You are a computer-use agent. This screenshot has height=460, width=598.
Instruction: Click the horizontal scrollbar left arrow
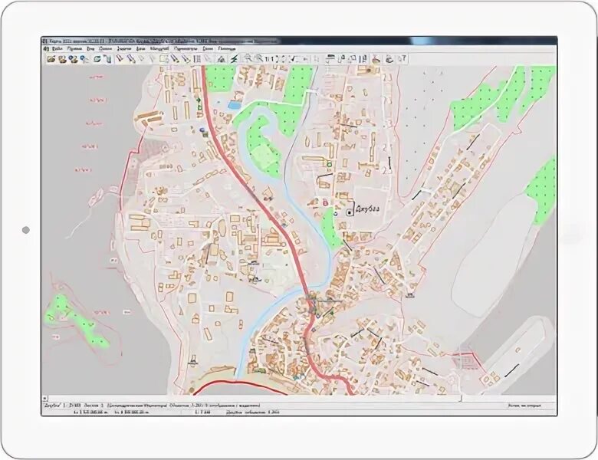coord(44,398)
